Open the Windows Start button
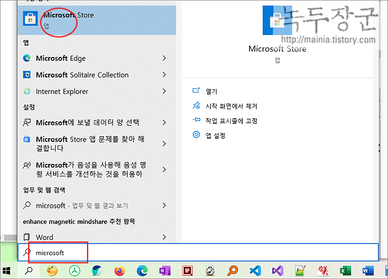 click(x=6, y=271)
